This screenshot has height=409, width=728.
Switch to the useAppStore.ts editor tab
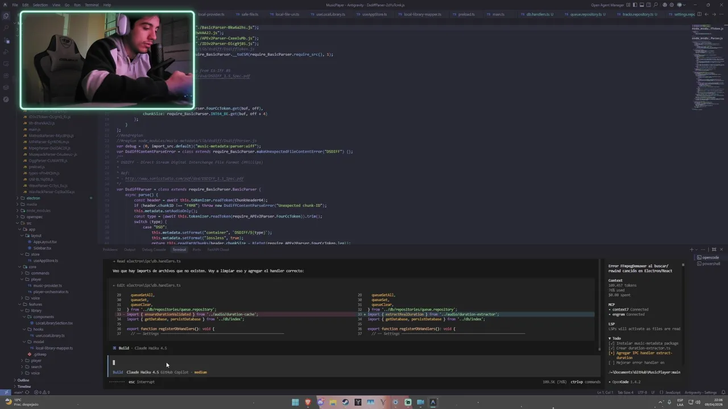pos(374,14)
